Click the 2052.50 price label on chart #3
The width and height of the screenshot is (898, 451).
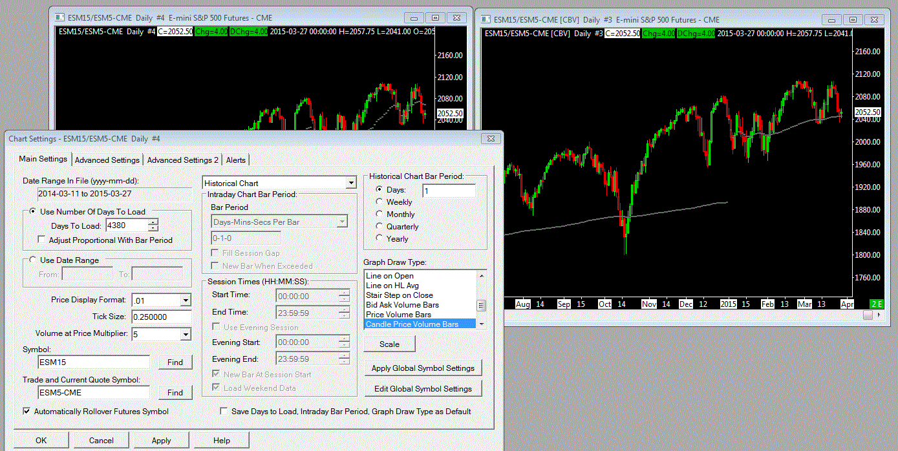(867, 112)
